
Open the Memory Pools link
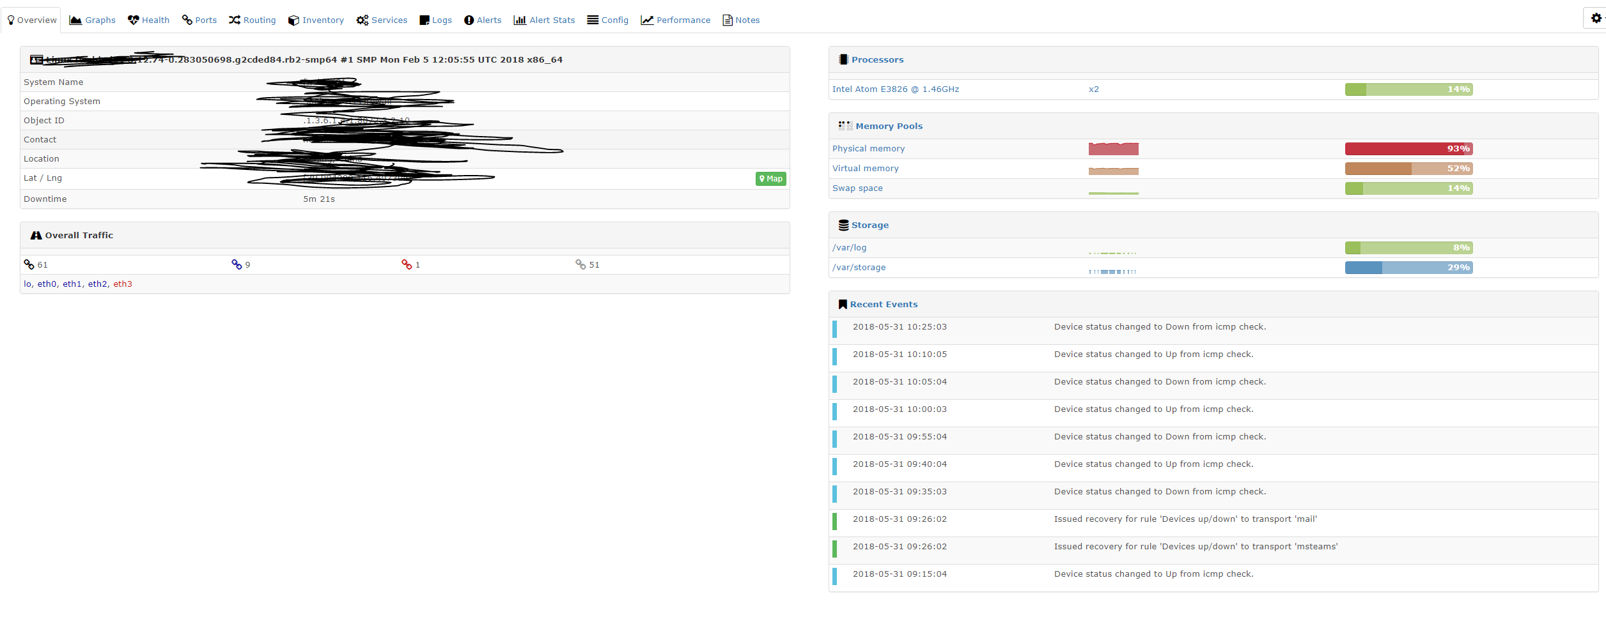tap(889, 126)
